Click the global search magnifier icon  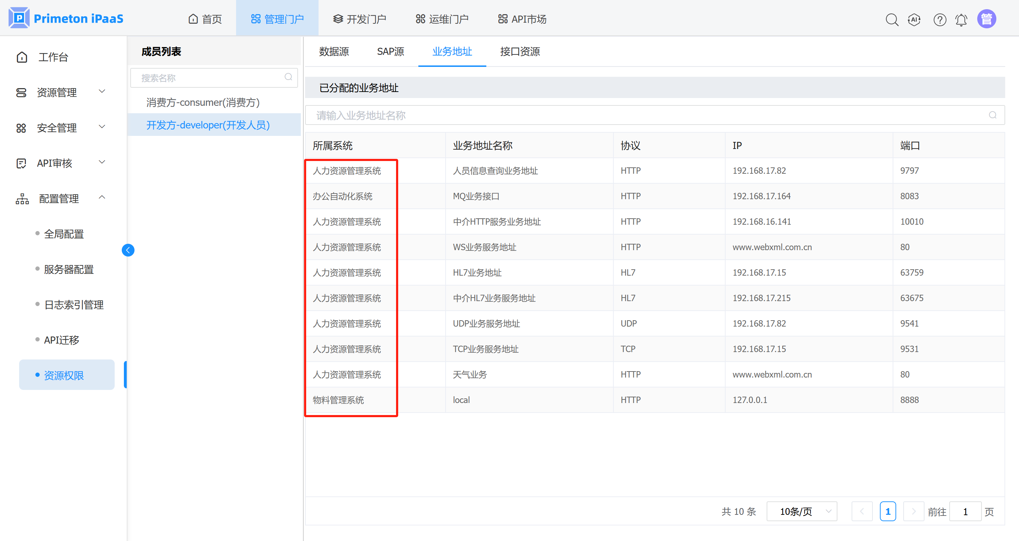[892, 19]
